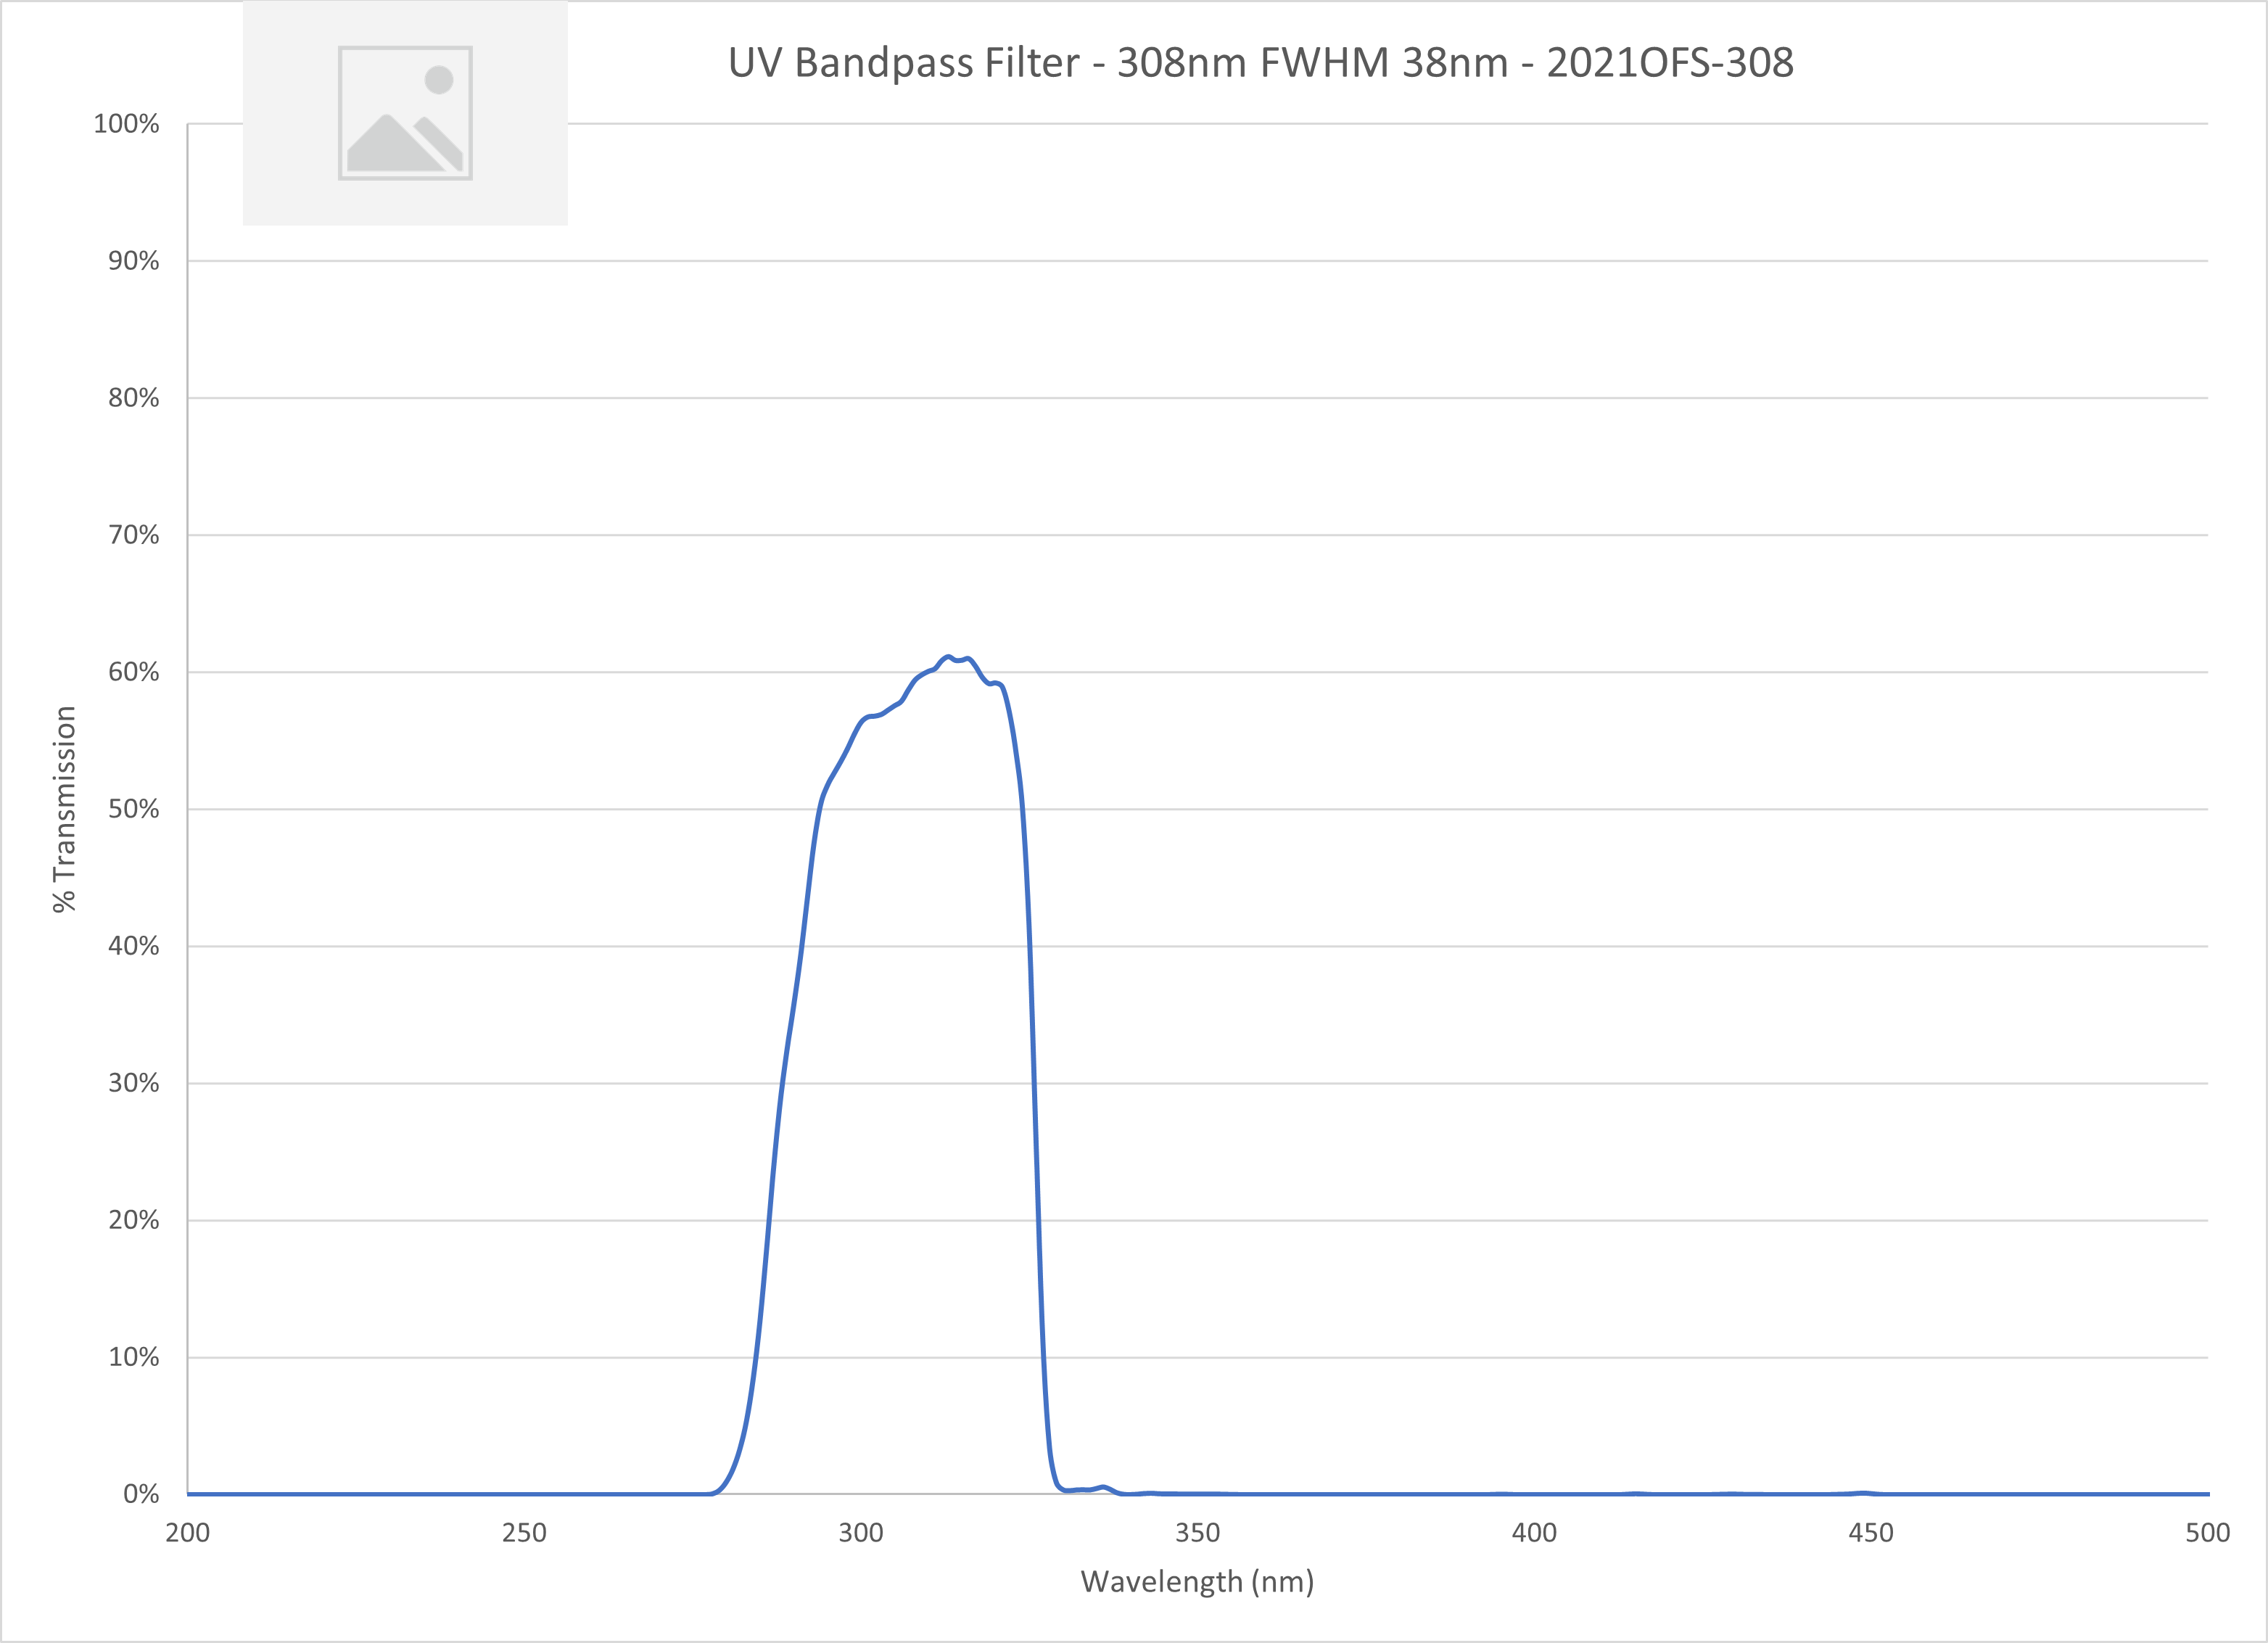The height and width of the screenshot is (1643, 2268).
Task: Click the 200 x-axis label
Action: [x=187, y=1533]
